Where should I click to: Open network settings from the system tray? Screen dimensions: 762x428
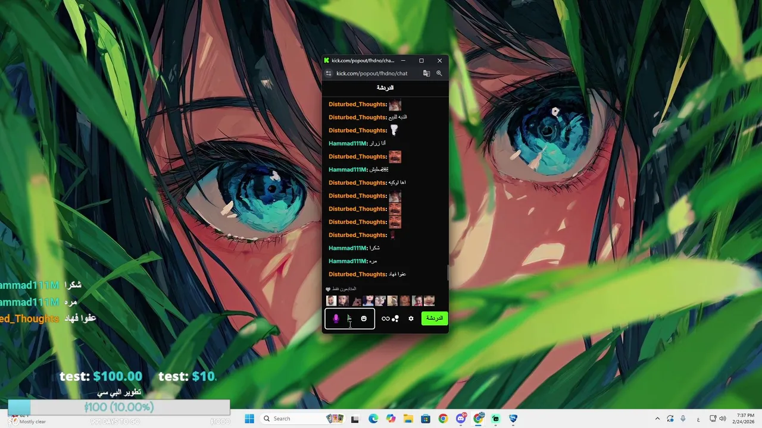pyautogui.click(x=713, y=418)
